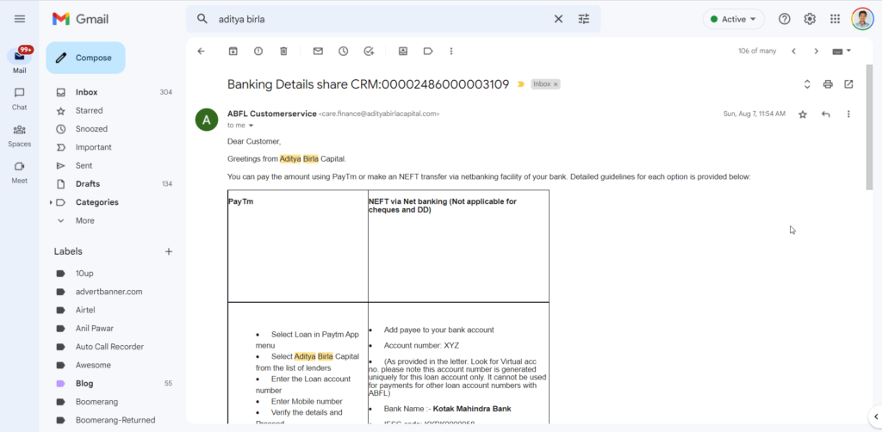Report this email as spam
Image resolution: width=882 pixels, height=432 pixels.
(x=258, y=51)
